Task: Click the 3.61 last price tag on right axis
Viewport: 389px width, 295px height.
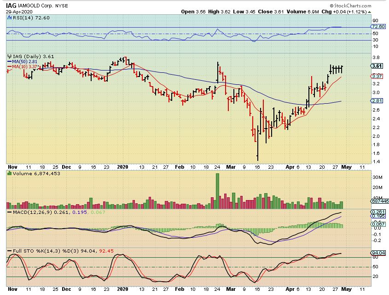Action: click(377, 66)
